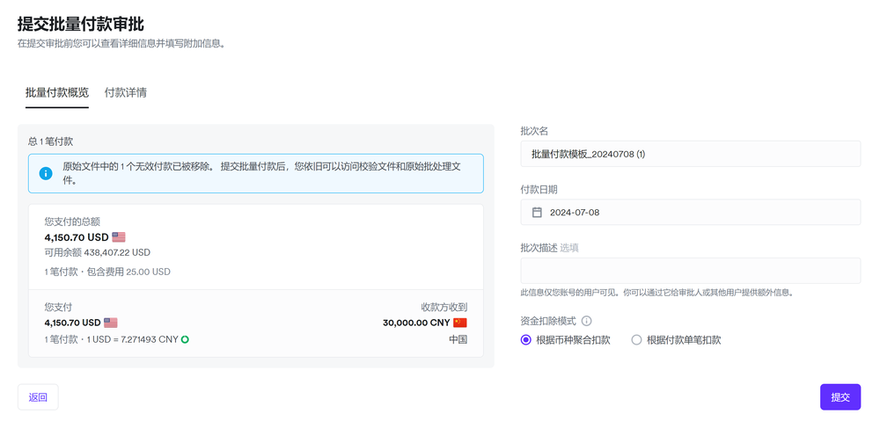The width and height of the screenshot is (880, 421).
Task: Click the US flag beside 您支付的总额 amount
Action: [x=119, y=237]
